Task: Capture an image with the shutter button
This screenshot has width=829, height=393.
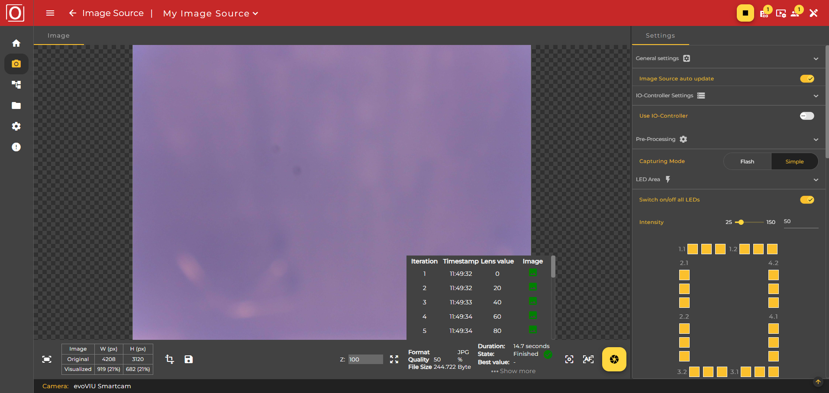Action: click(614, 359)
